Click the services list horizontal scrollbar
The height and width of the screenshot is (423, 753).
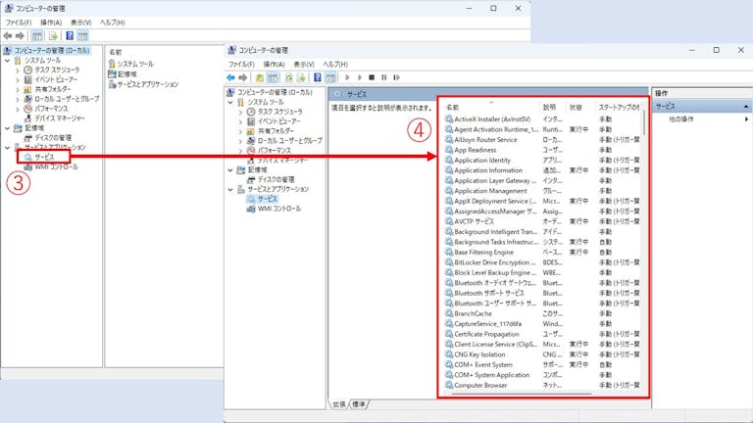point(522,394)
